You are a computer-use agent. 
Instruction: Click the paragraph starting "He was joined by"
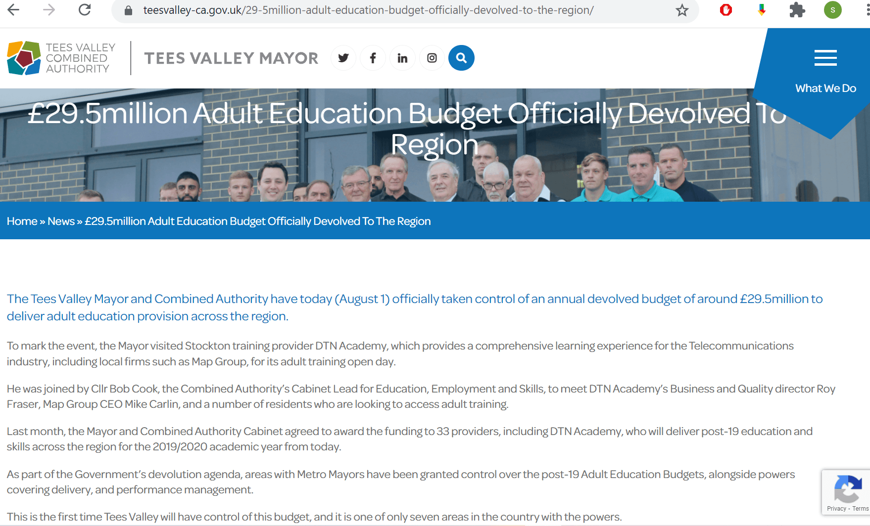pyautogui.click(x=421, y=396)
